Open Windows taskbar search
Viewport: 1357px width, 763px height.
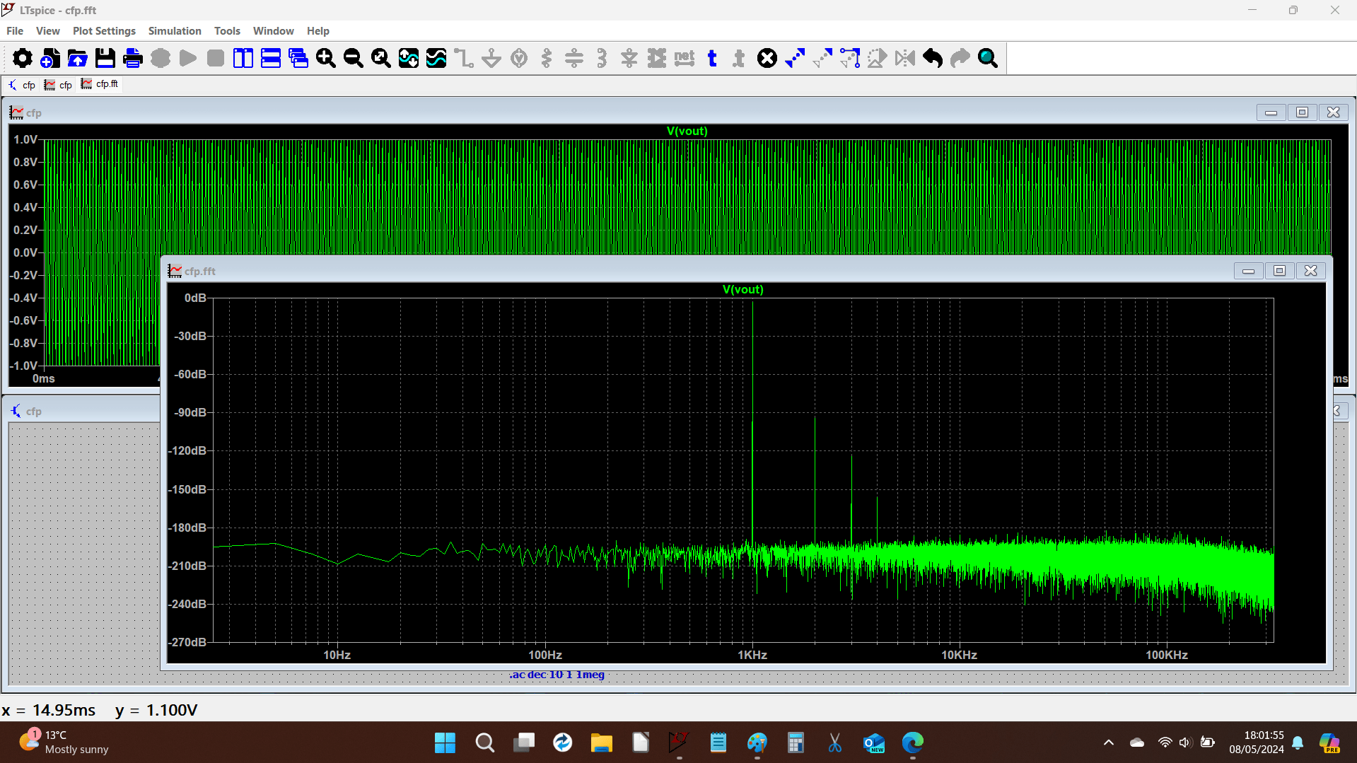tap(484, 742)
